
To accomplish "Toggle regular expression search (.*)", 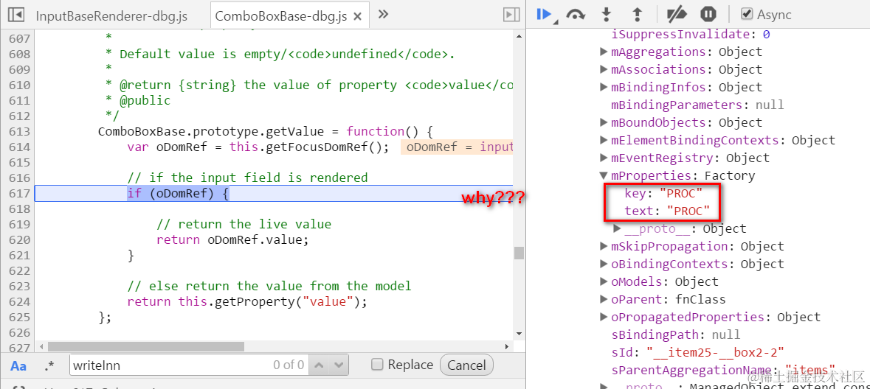I will click(49, 365).
